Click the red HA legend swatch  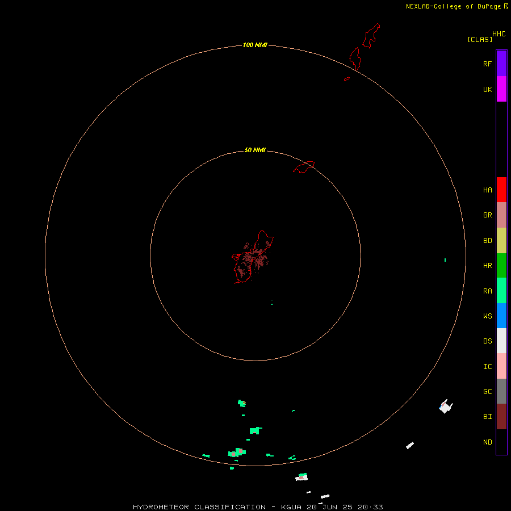point(501,190)
